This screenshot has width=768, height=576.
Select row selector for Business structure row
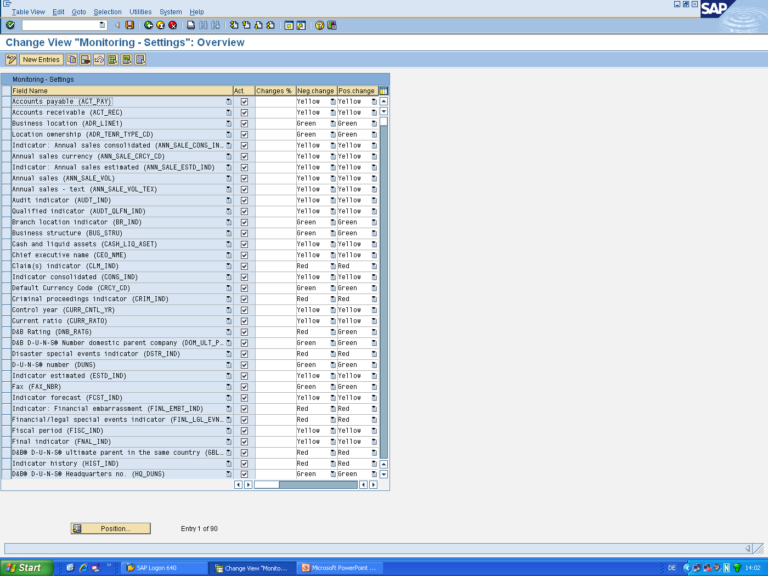click(x=7, y=233)
